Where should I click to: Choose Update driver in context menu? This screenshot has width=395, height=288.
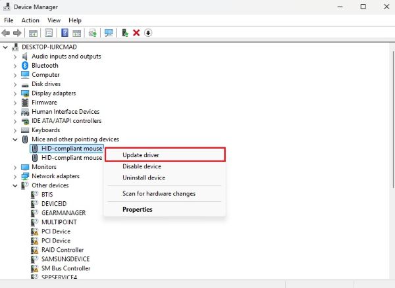click(x=165, y=155)
